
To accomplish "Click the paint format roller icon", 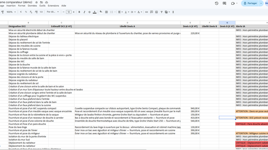I will [3, 12].
